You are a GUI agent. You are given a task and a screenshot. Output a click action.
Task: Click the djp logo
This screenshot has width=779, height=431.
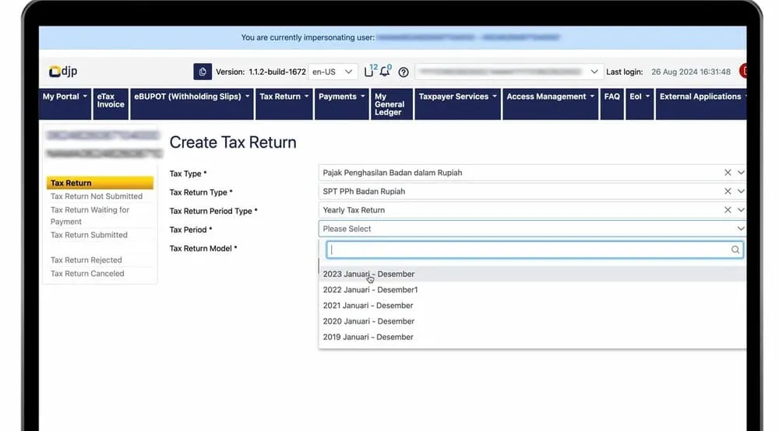click(63, 72)
